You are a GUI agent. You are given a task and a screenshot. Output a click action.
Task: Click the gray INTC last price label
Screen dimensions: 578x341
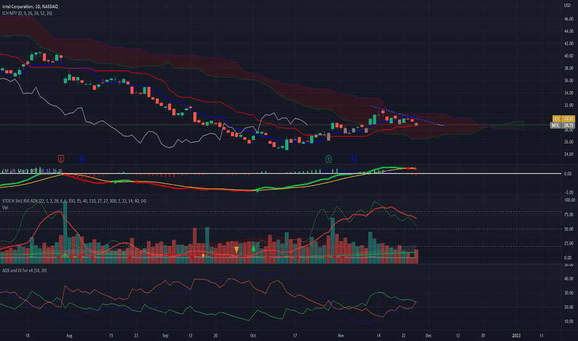point(562,125)
